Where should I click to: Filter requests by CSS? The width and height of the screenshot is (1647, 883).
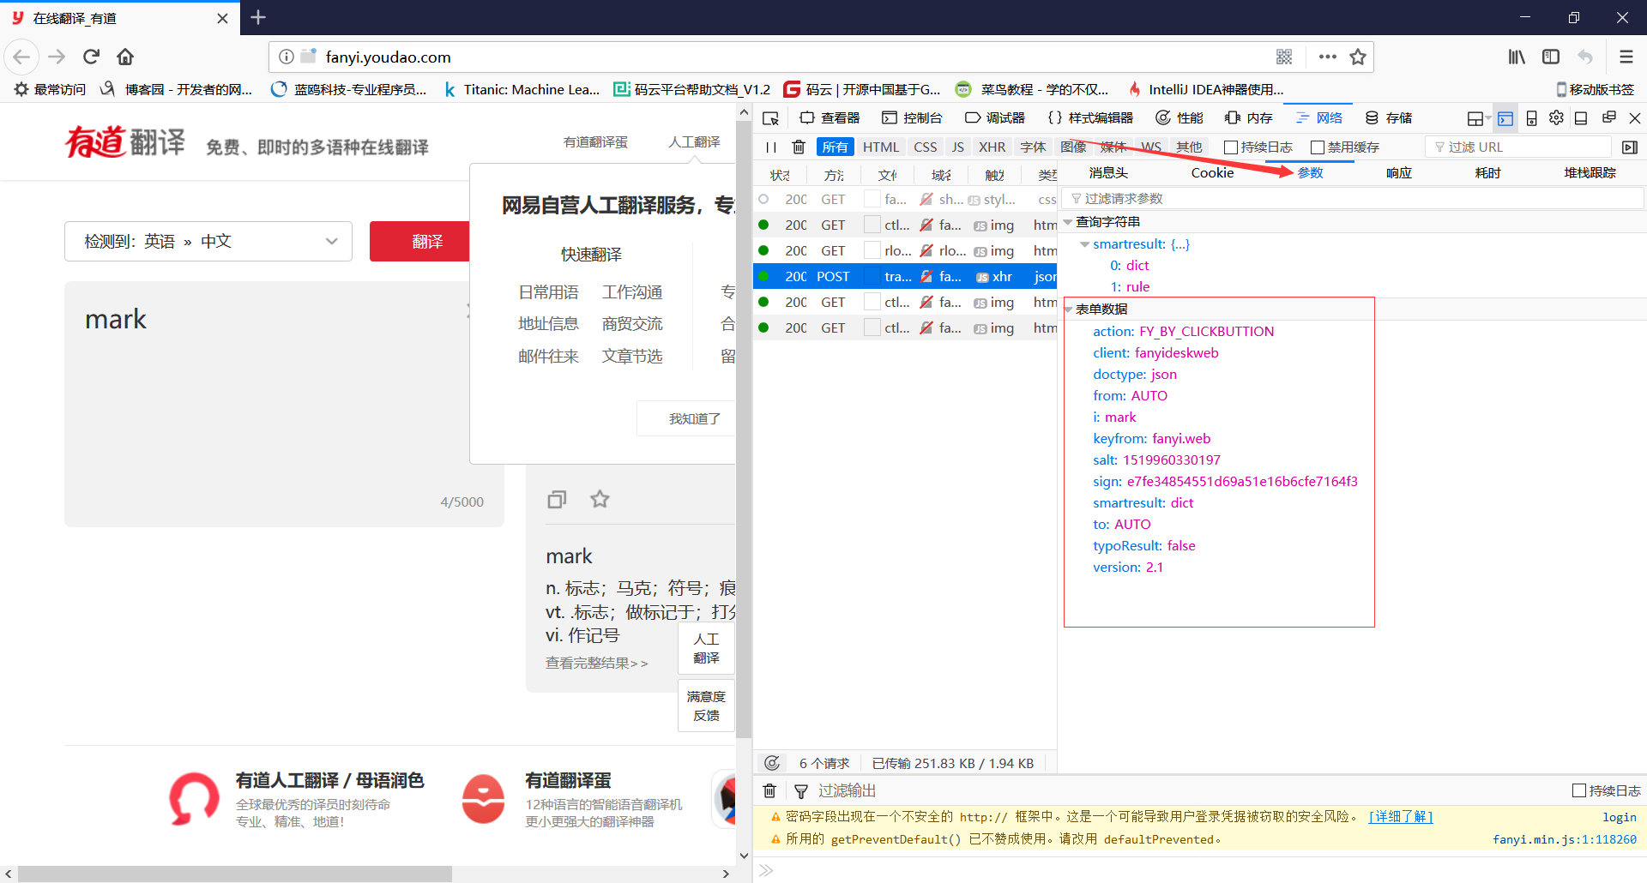(926, 147)
